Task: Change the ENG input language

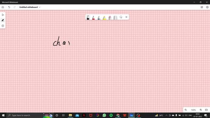Action: [190, 115]
